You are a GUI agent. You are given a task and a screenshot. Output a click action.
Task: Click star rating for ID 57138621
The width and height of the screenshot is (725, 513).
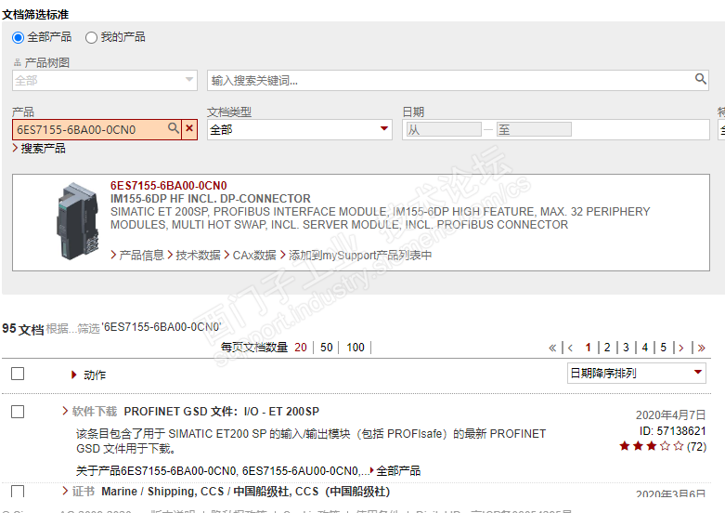(651, 446)
